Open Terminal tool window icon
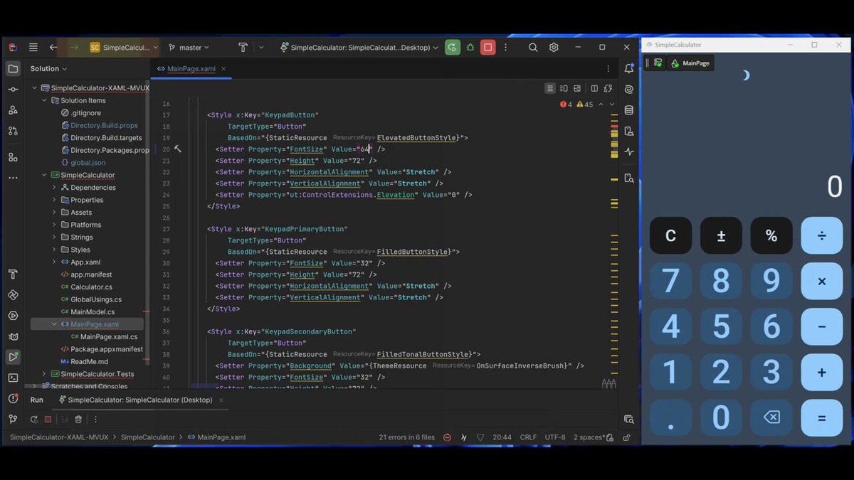Screen dimensions: 854x480 [13, 378]
